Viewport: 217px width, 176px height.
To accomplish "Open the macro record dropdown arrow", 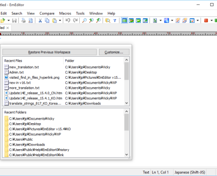I will [212, 21].
